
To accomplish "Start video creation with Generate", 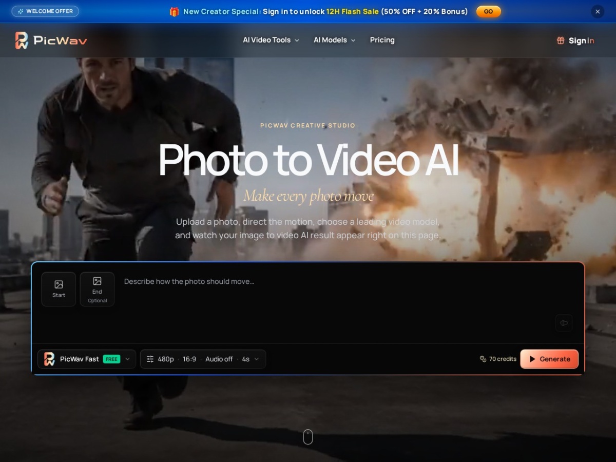I will pyautogui.click(x=549, y=359).
